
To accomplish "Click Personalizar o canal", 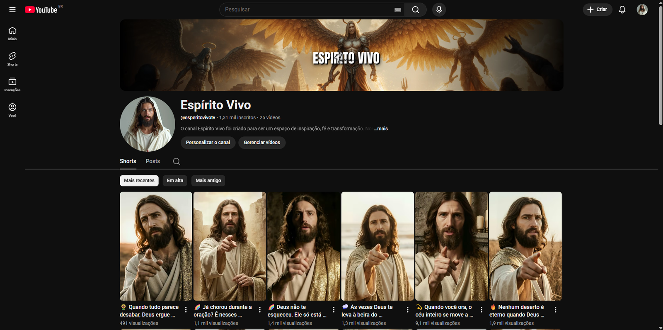I will (208, 143).
